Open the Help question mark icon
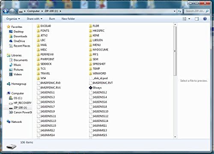The image size is (214, 154). pyautogui.click(x=205, y=19)
